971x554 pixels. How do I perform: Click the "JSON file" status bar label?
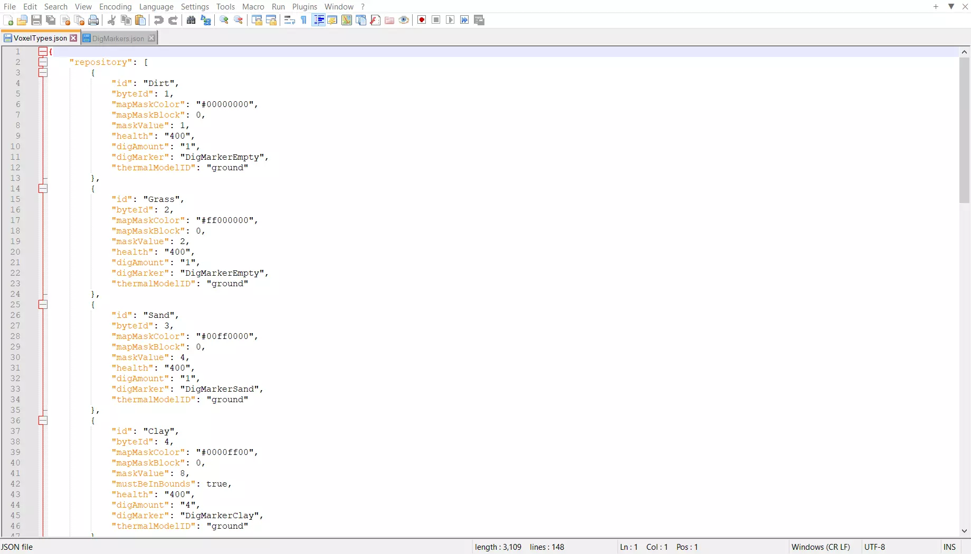[17, 547]
